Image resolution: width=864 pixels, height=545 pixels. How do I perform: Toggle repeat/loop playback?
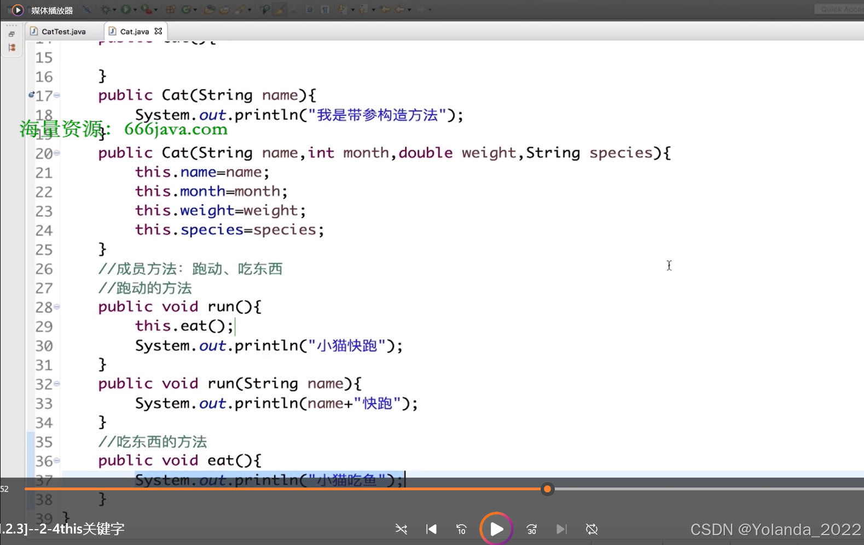592,529
